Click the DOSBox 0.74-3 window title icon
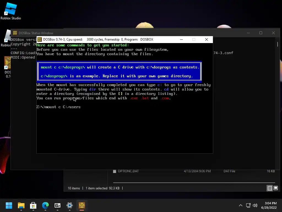The width and height of the screenshot is (282, 212). tap(40, 39)
